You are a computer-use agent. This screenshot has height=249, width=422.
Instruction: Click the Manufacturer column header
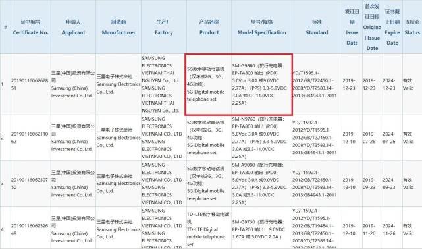119,27
